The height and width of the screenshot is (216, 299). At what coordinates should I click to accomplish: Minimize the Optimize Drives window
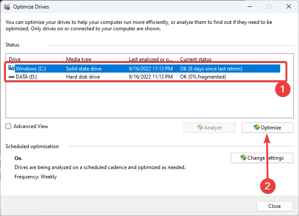250,7
